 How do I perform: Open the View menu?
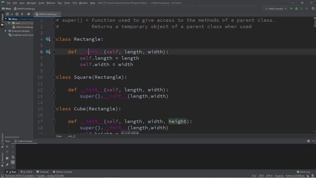click(22, 3)
